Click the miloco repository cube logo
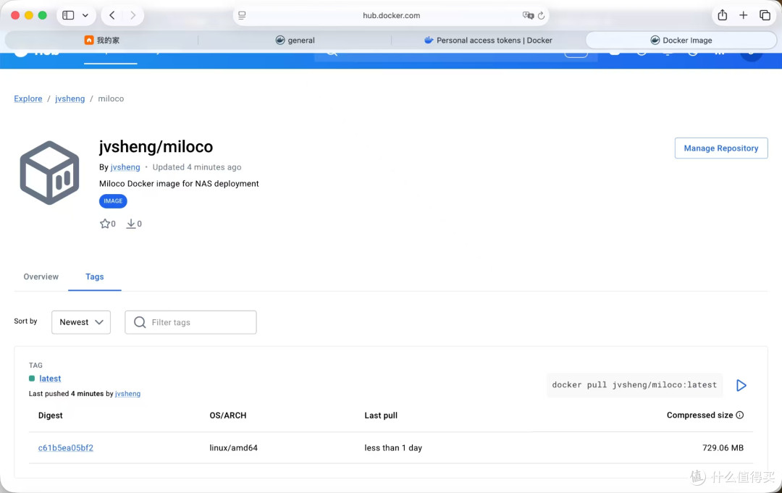782x493 pixels. tap(49, 172)
